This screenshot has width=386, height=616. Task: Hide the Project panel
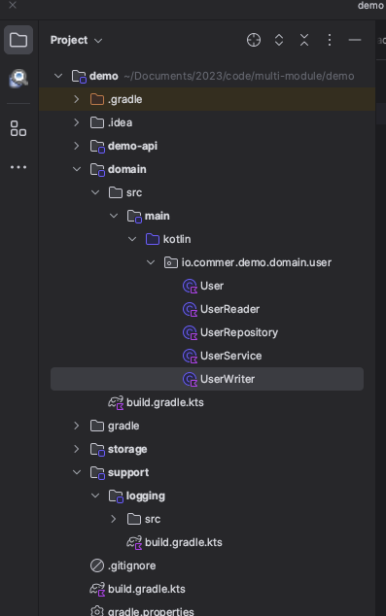point(355,40)
